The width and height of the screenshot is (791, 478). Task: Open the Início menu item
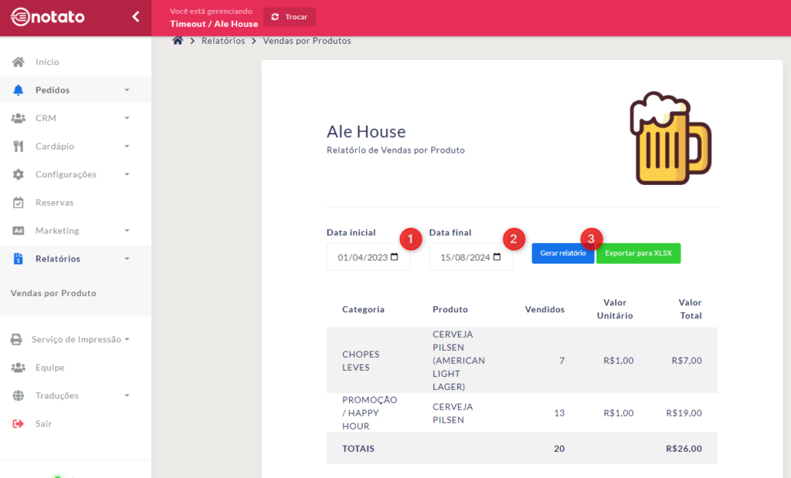47,62
